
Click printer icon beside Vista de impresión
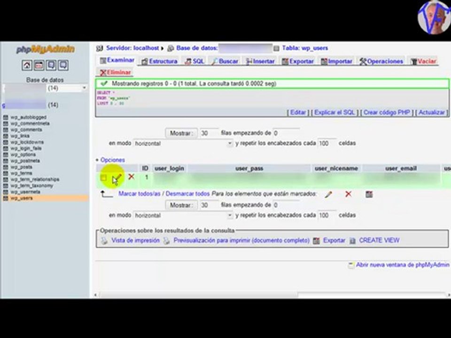point(104,241)
